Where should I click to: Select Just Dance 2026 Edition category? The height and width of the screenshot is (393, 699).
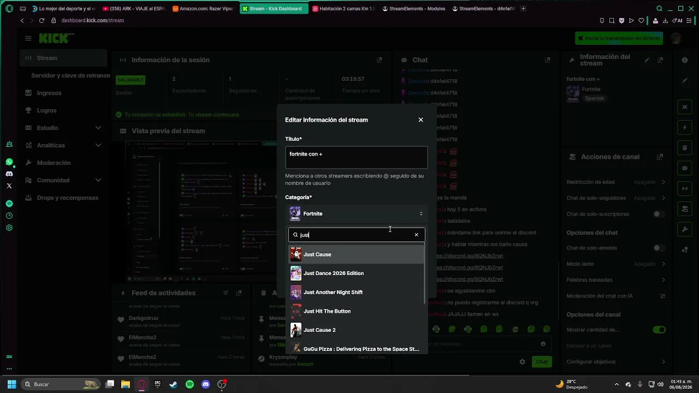tap(356, 273)
